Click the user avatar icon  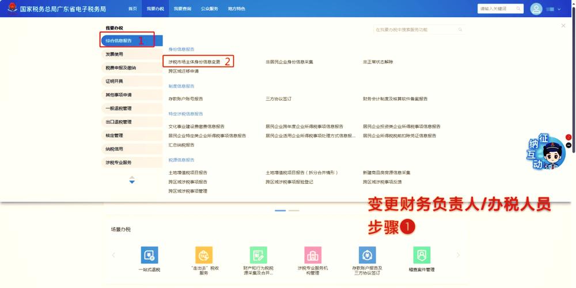tap(536, 9)
